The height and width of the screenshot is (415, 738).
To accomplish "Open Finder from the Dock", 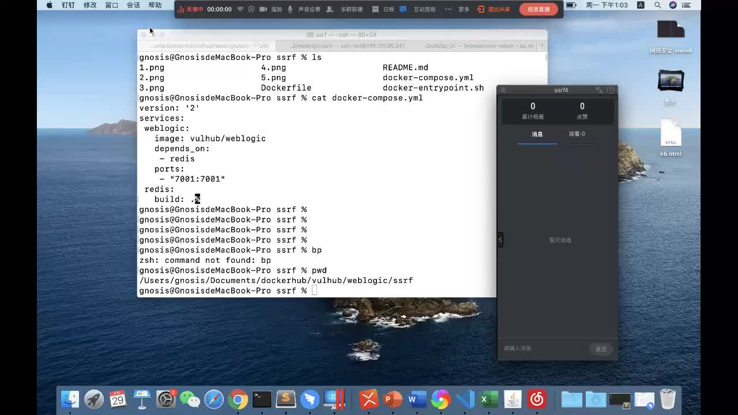I will tap(70, 399).
